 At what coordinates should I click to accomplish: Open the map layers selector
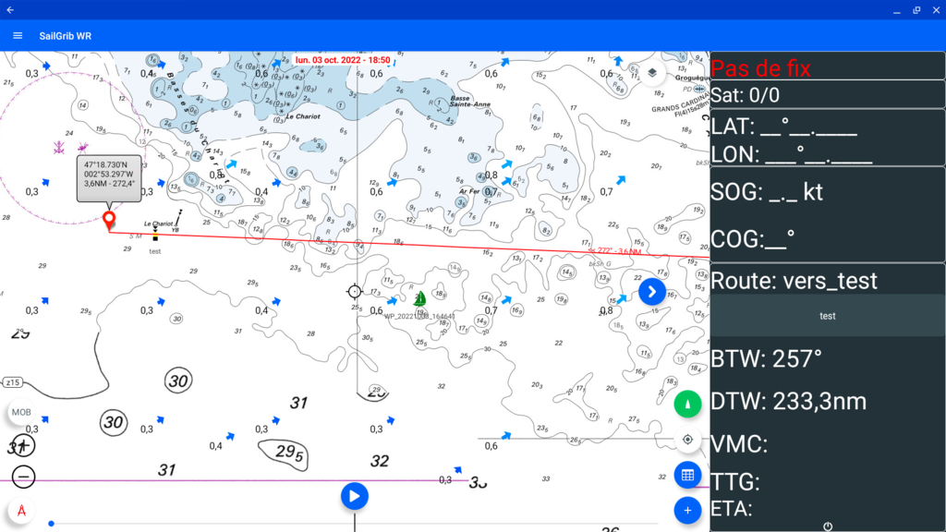(652, 73)
